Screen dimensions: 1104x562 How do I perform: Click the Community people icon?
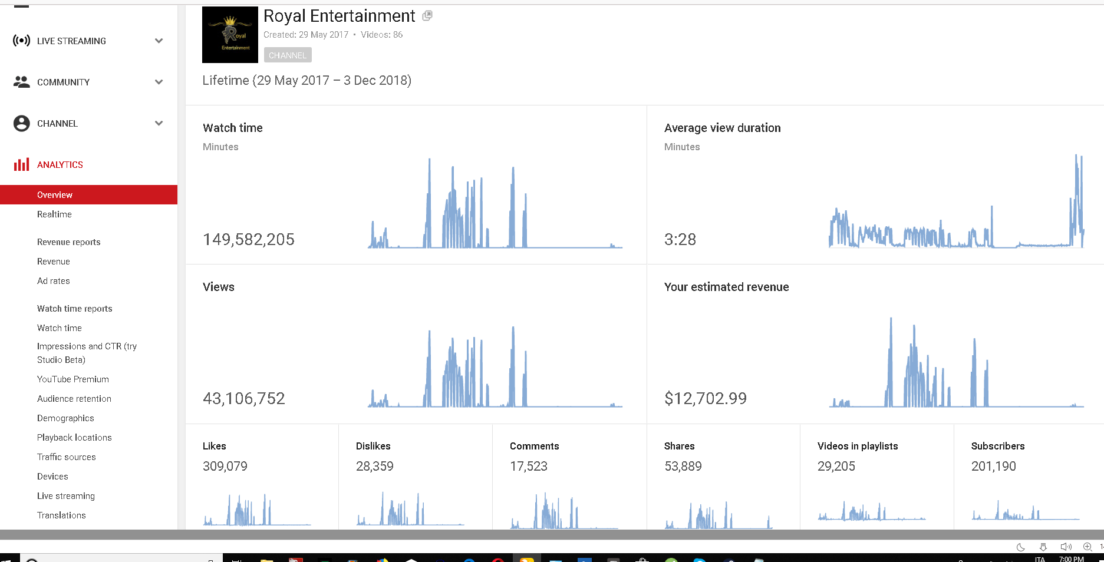pos(22,82)
